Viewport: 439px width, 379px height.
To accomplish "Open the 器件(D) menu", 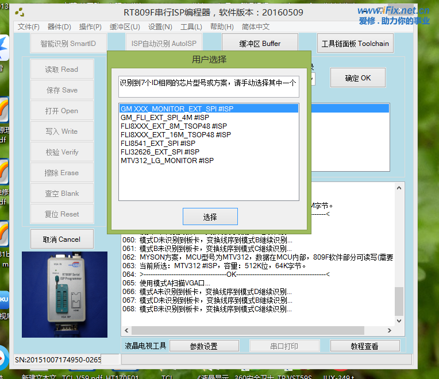I will click(59, 27).
